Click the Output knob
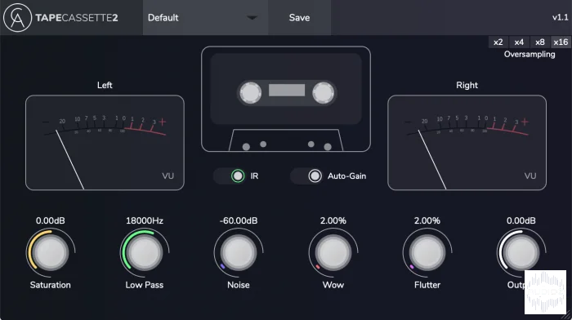Image resolution: width=572 pixels, height=320 pixels. (521, 252)
